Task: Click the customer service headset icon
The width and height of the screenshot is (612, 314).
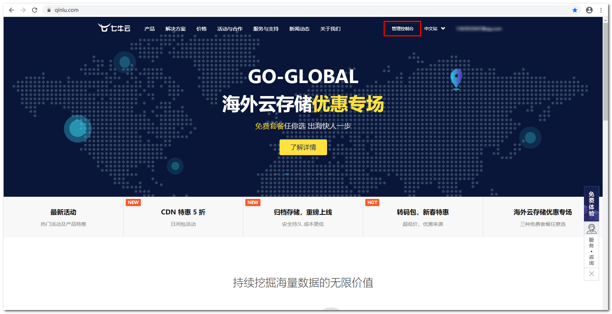Action: [x=591, y=229]
